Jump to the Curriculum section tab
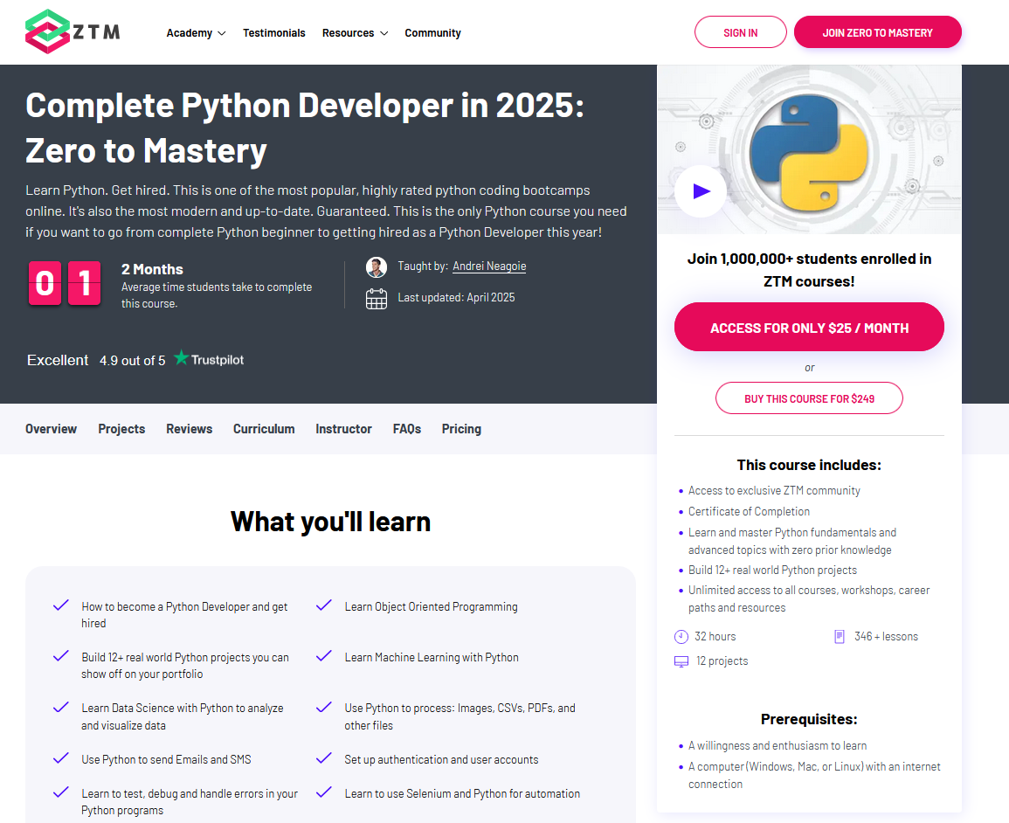1009x823 pixels. 264,429
